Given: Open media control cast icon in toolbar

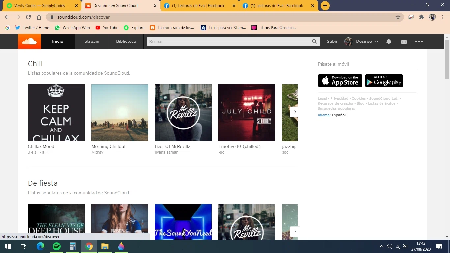Looking at the screenshot, I should (x=411, y=17).
